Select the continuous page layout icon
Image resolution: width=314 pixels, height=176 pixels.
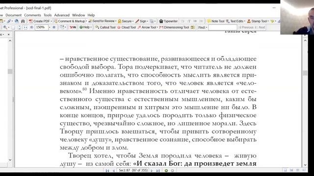click(x=291, y=170)
